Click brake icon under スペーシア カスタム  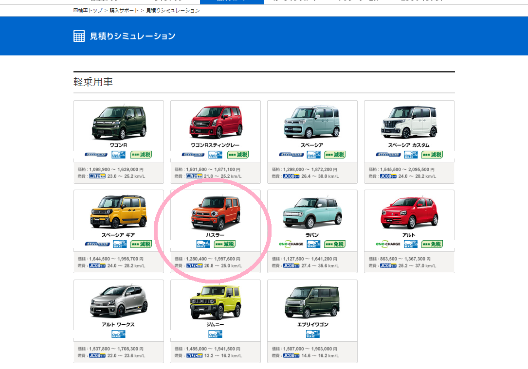(411, 155)
